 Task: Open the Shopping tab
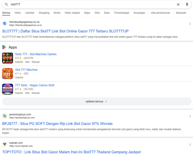click(44, 13)
